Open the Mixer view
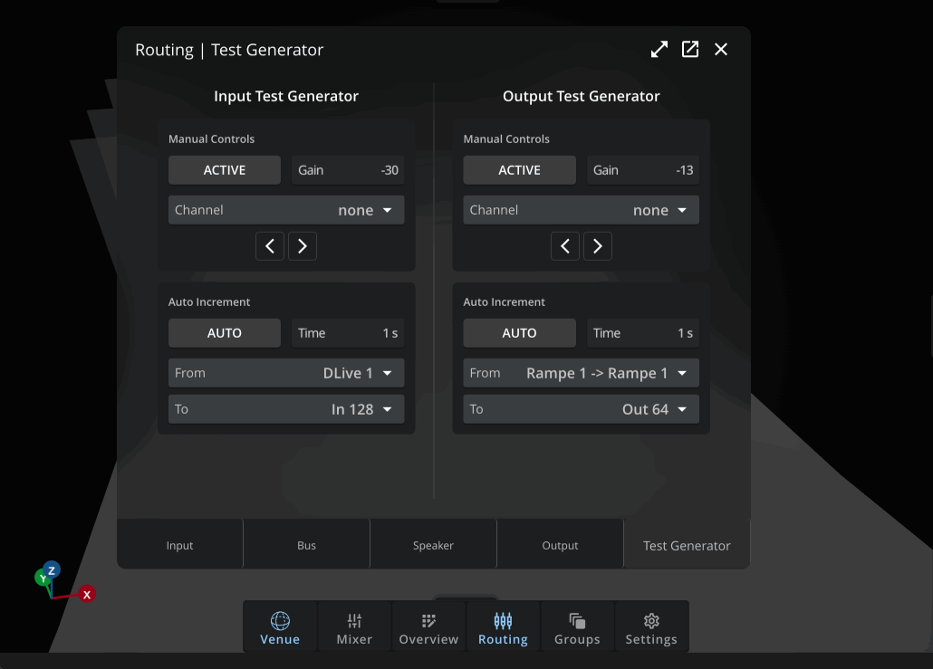This screenshot has height=669, width=933. [x=354, y=628]
